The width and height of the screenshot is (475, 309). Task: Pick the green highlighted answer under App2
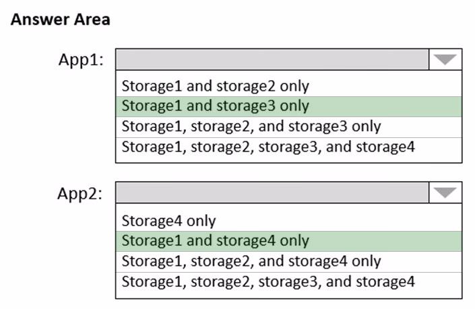288,241
